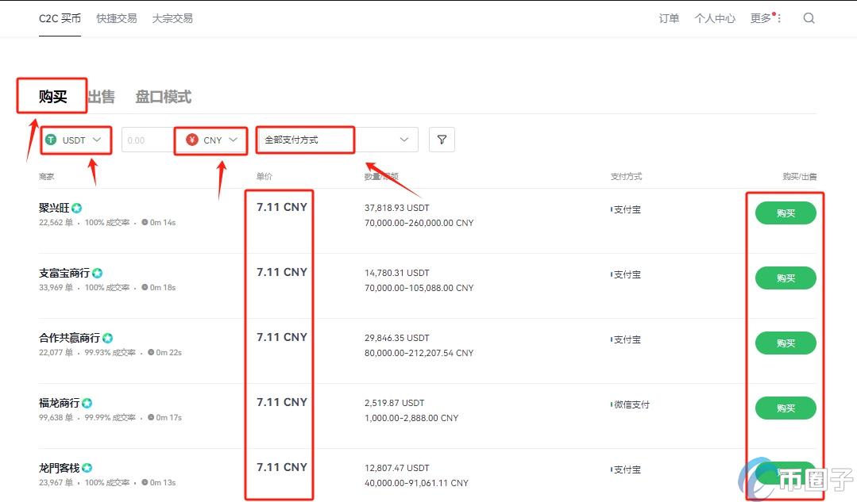Click the 购买 button in 聚兴旺 row
Screen dimensions: 857x502
point(785,213)
